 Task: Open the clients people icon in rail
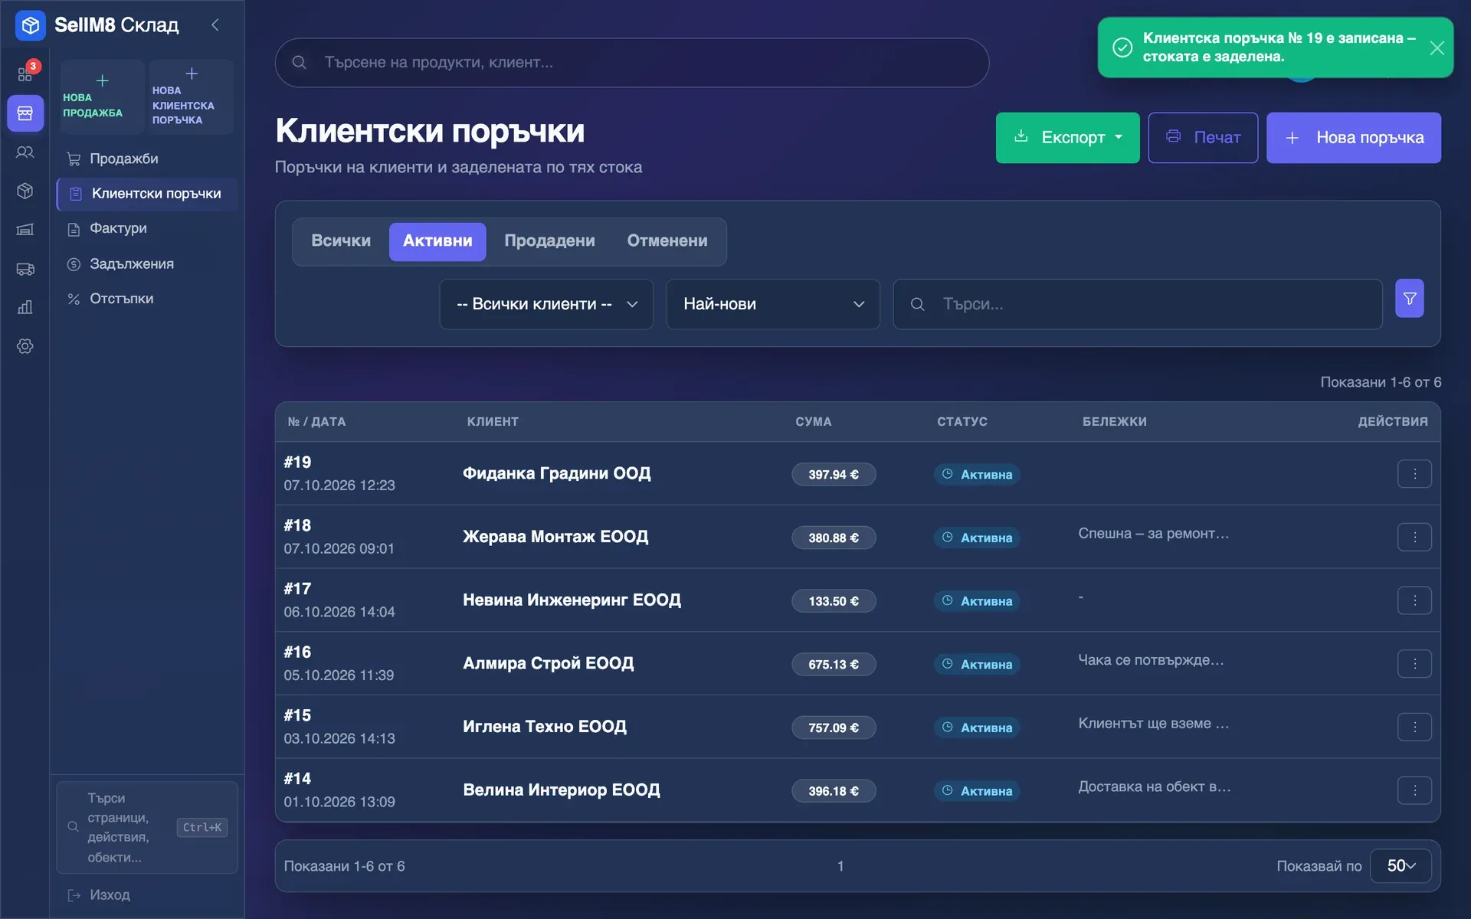coord(25,152)
